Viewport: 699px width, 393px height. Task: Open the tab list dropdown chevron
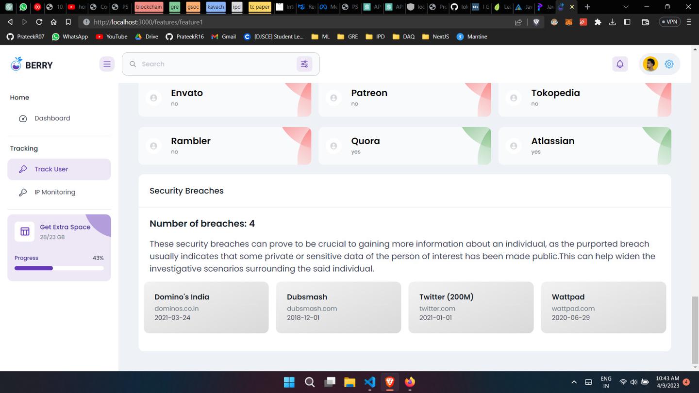pyautogui.click(x=626, y=7)
